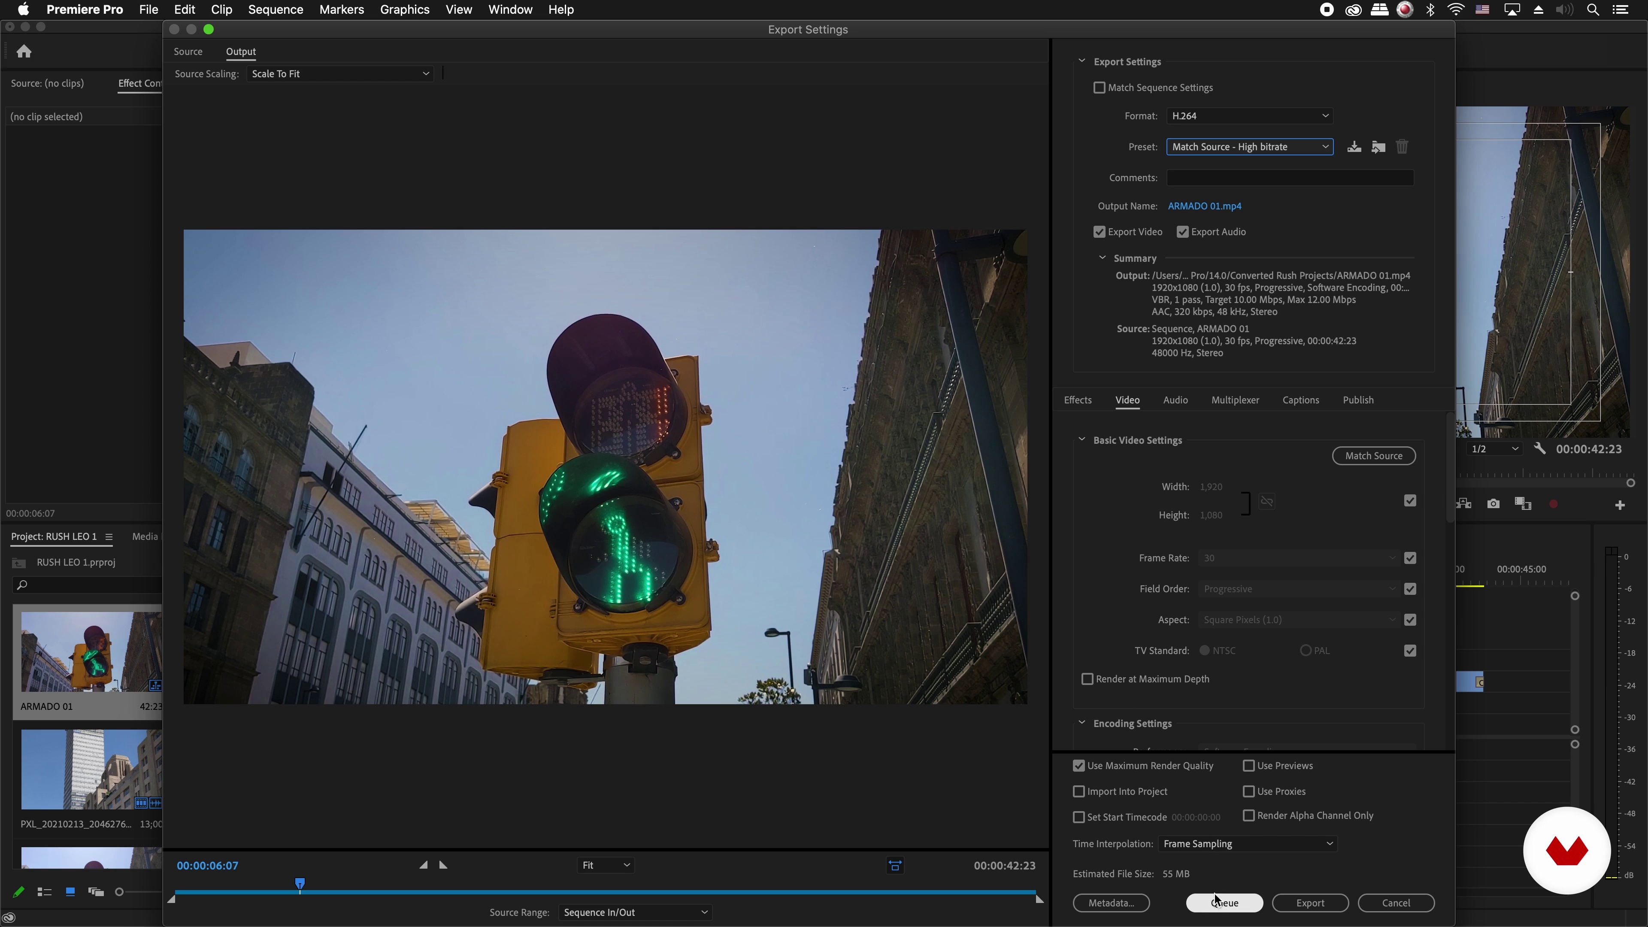This screenshot has width=1648, height=927.
Task: Delete the selected preset with the trash icon
Action: 1402,147
